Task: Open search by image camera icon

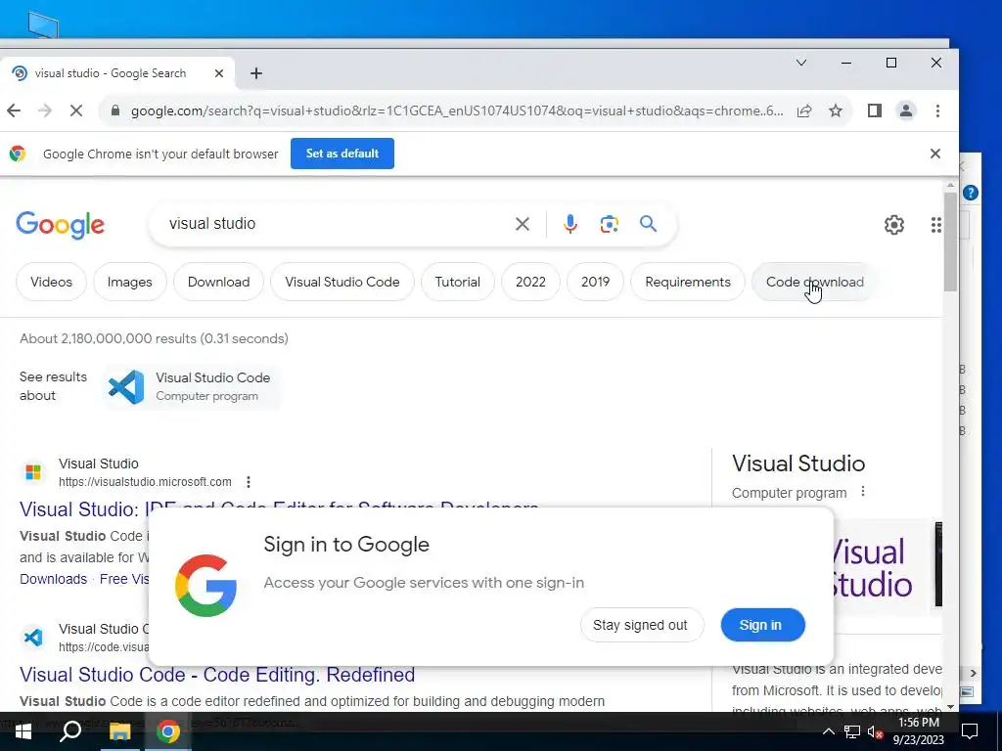Action: [609, 224]
